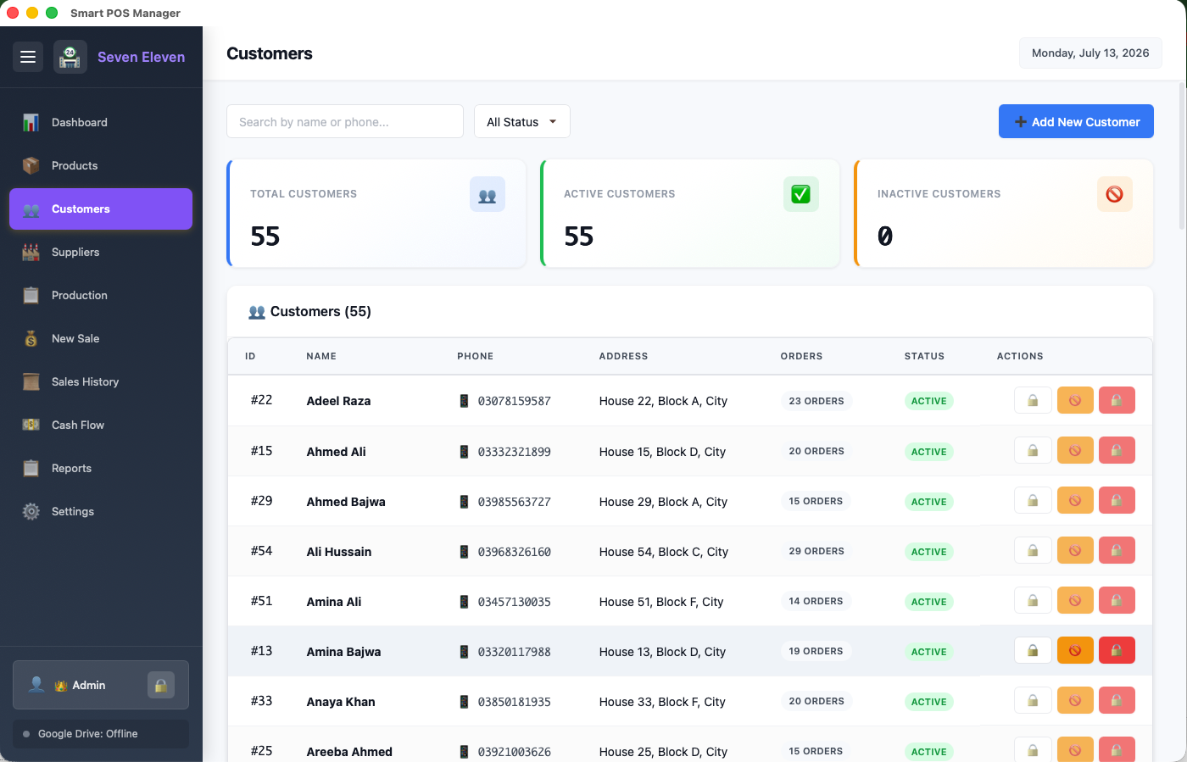1187x762 pixels.
Task: Click the 29 ORDERS badge
Action: [816, 551]
